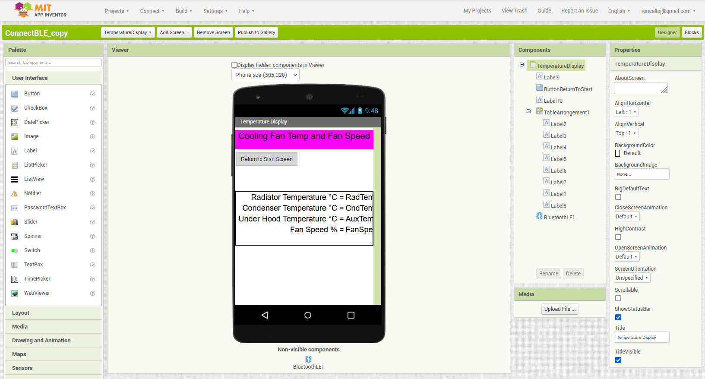Select the TextBox component icon
The height and width of the screenshot is (379, 705).
[15, 265]
